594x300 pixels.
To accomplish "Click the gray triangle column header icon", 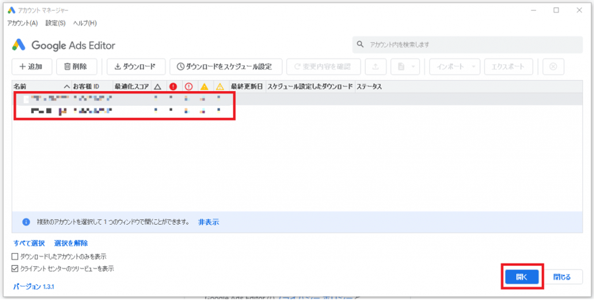I will coord(158,87).
